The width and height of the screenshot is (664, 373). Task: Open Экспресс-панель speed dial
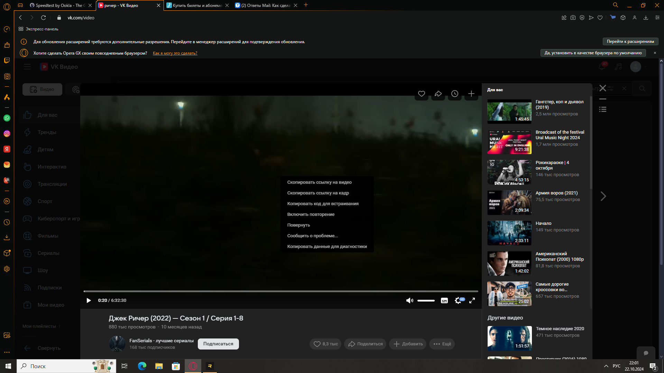coord(38,29)
